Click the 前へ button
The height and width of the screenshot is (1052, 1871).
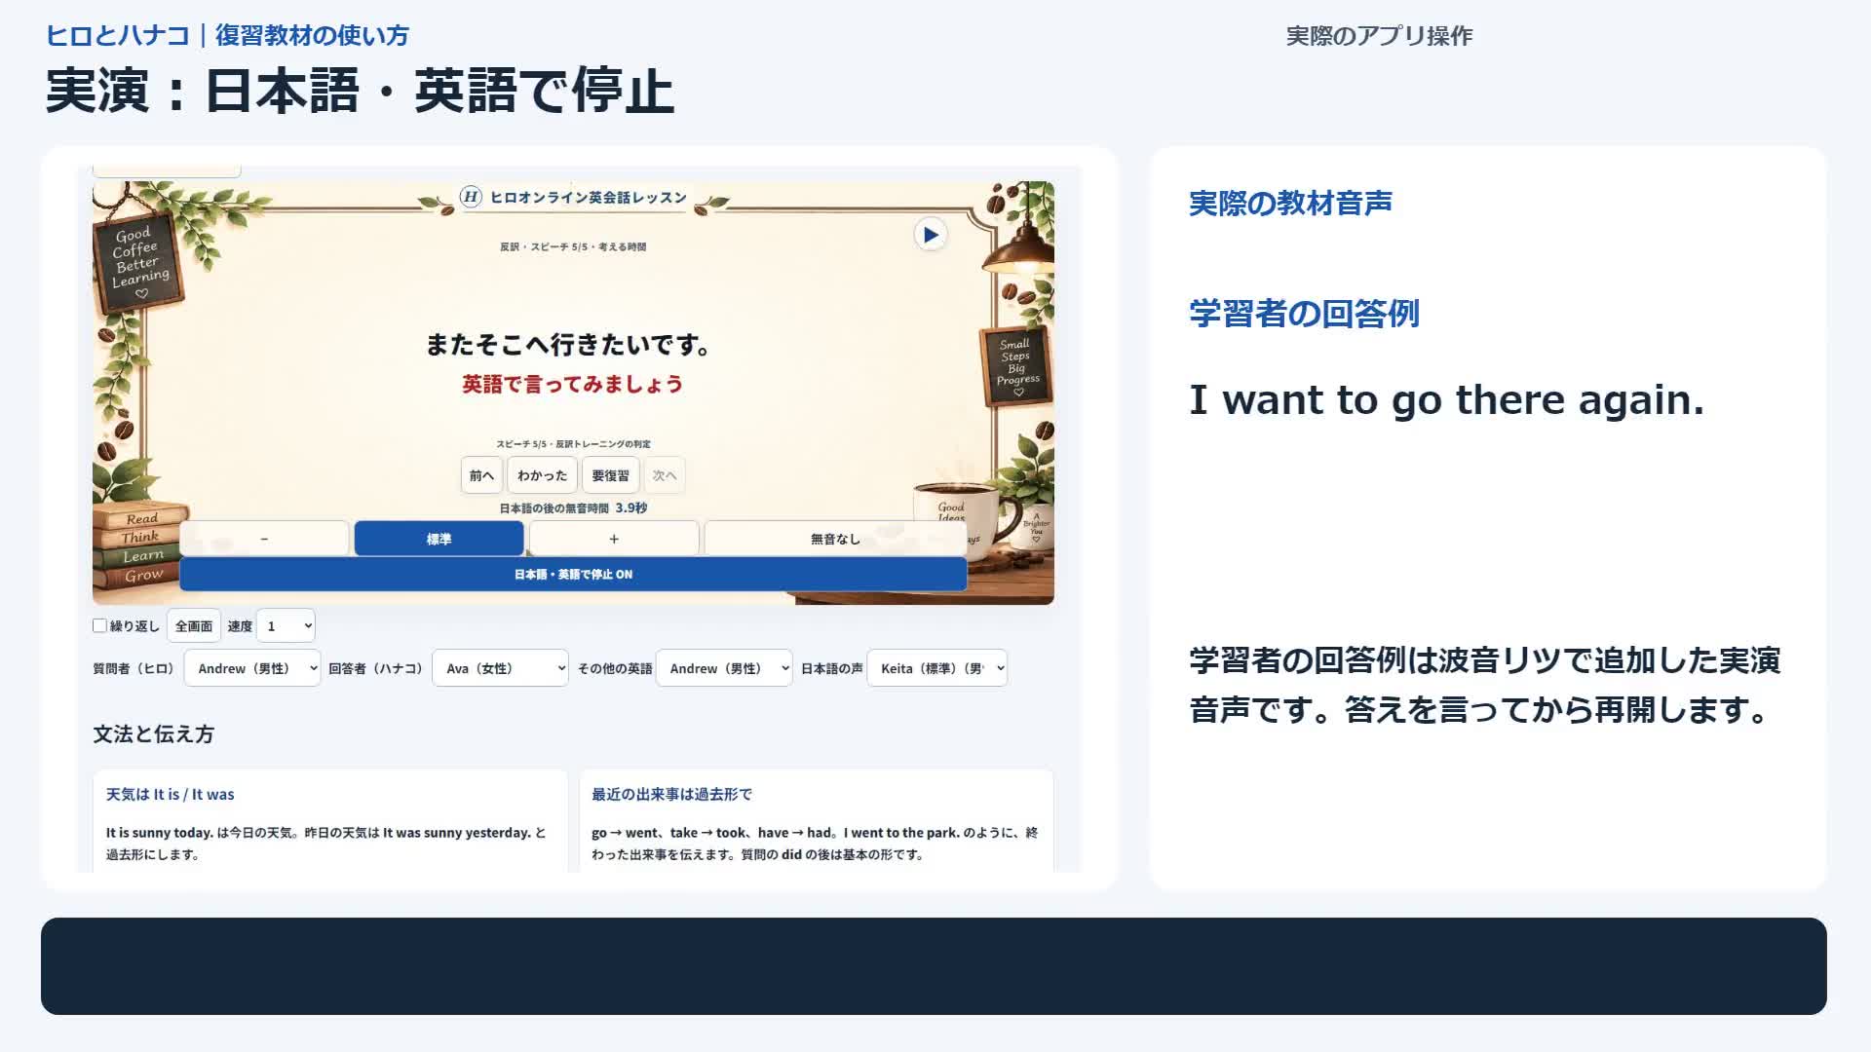481,475
